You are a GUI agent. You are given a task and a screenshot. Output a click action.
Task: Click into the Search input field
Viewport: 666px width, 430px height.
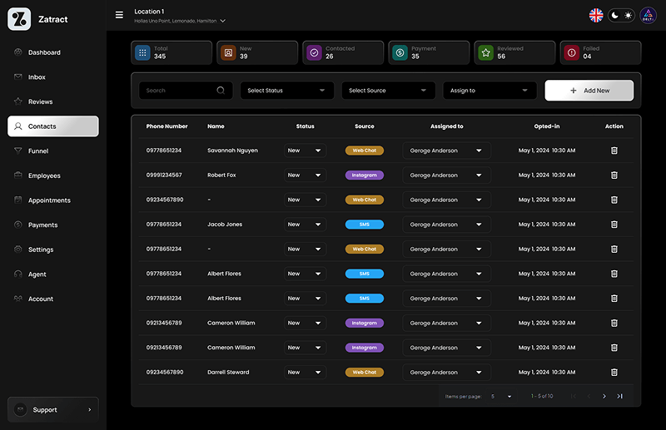pos(177,91)
